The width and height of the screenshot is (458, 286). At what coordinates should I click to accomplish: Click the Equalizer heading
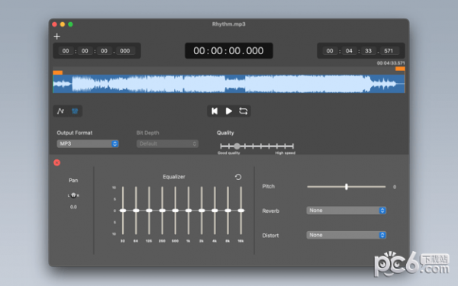[174, 177]
